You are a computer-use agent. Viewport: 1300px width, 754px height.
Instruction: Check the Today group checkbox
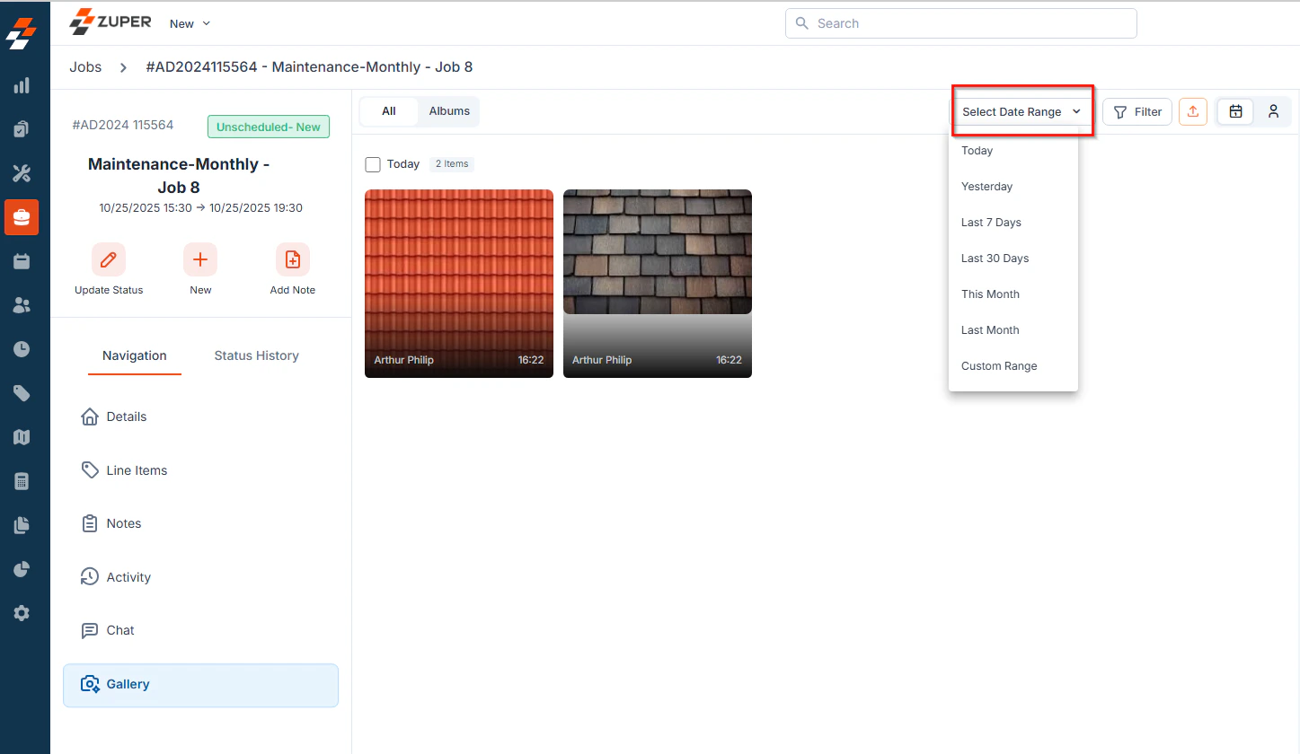[373, 164]
